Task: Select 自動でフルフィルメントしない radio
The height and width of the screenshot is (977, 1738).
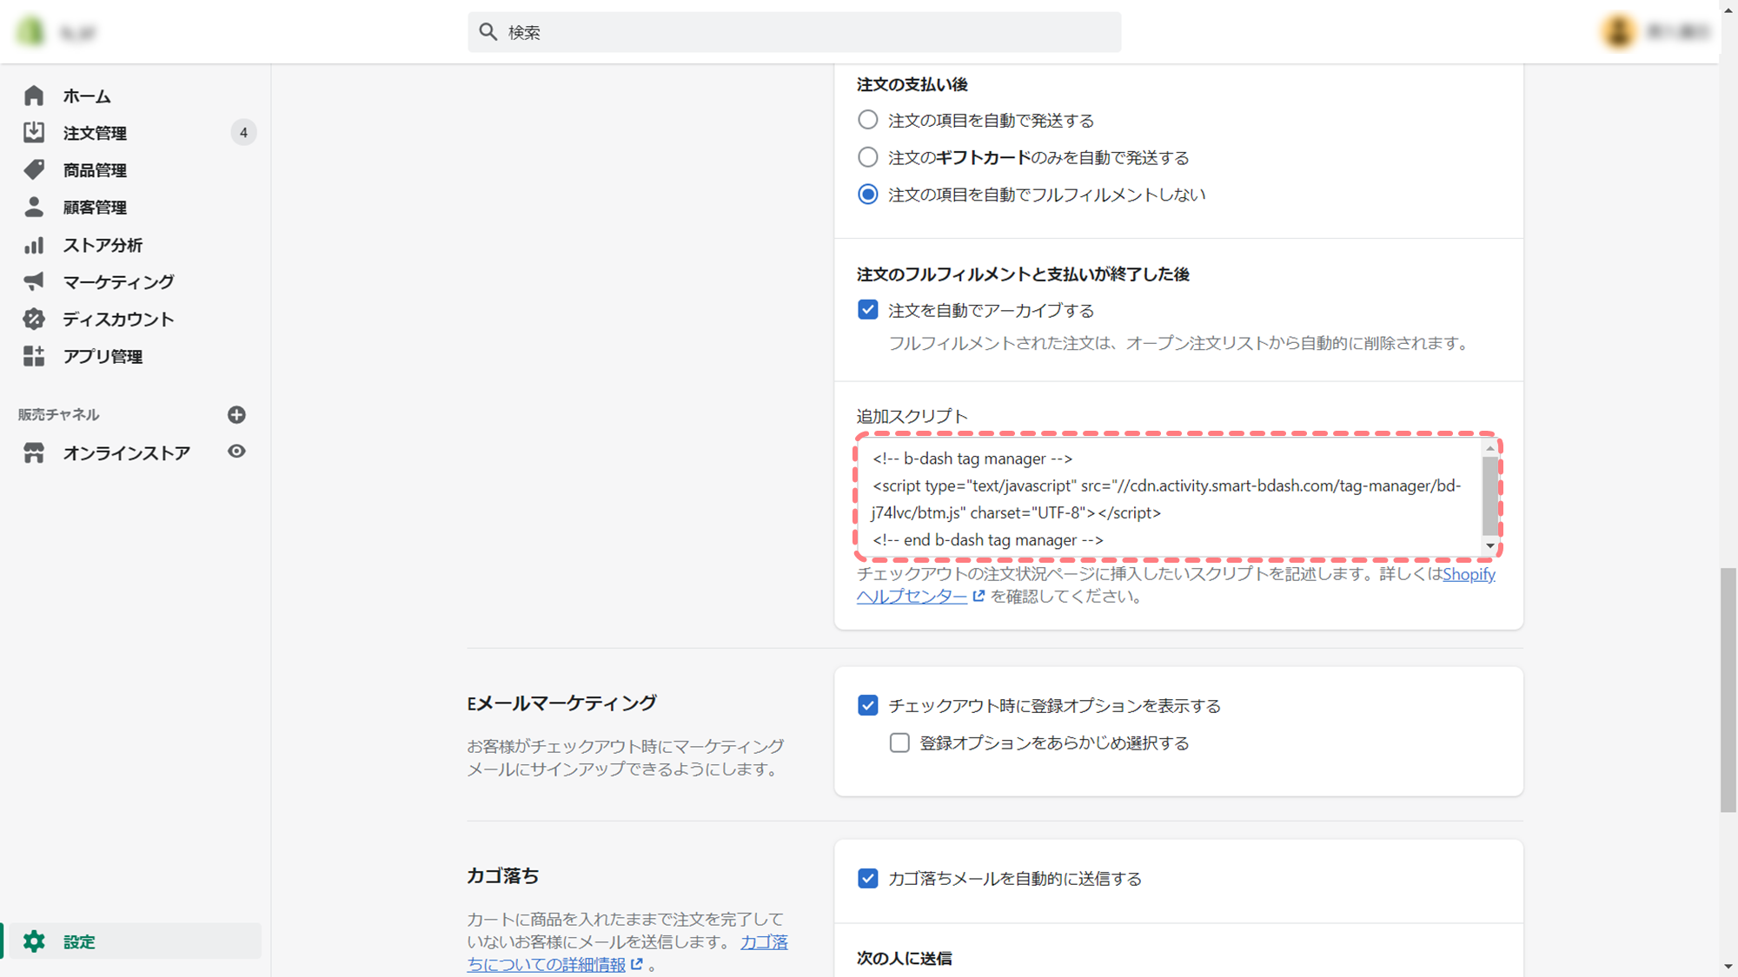Action: pos(867,195)
